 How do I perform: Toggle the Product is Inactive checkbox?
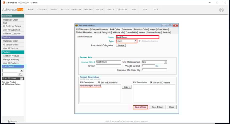(140, 41)
